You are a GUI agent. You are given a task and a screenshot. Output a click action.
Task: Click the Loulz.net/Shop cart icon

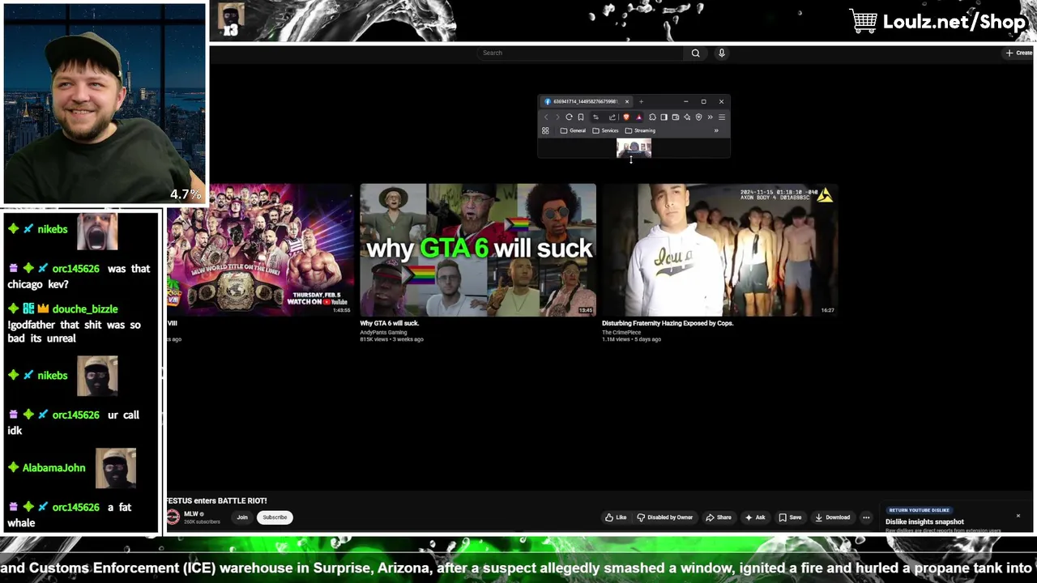864,21
